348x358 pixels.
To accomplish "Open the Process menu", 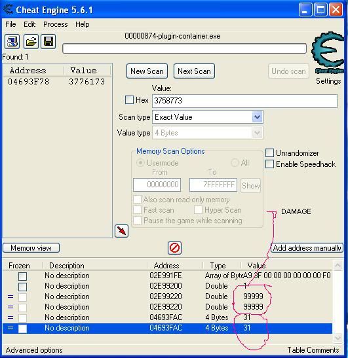I will [x=56, y=24].
